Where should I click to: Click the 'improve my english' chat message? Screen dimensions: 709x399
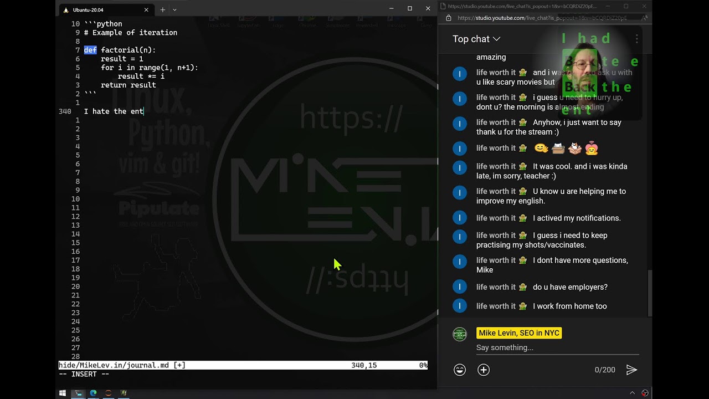point(551,196)
